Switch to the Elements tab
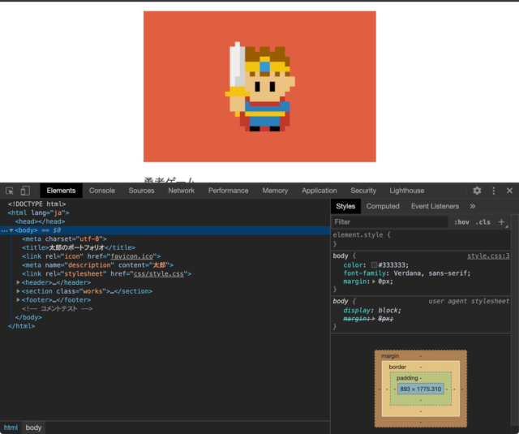519x434 pixels. click(61, 191)
